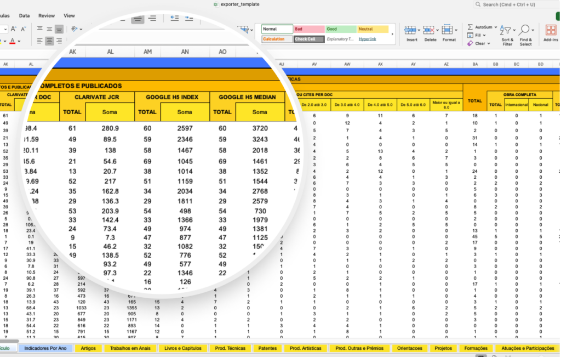Align cell text to the right

[x=59, y=41]
